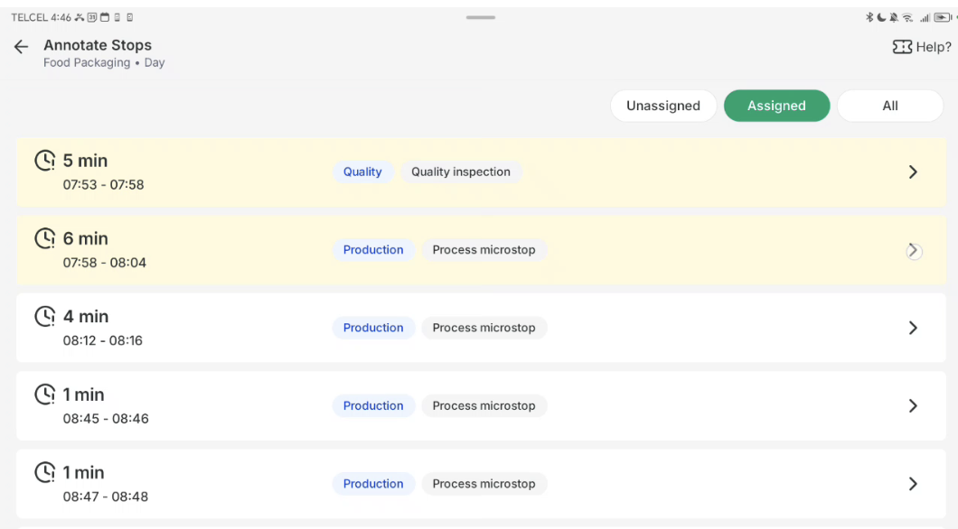Tap the calendar notification icon in status bar
Viewport: 958px width, 529px height.
tap(105, 17)
